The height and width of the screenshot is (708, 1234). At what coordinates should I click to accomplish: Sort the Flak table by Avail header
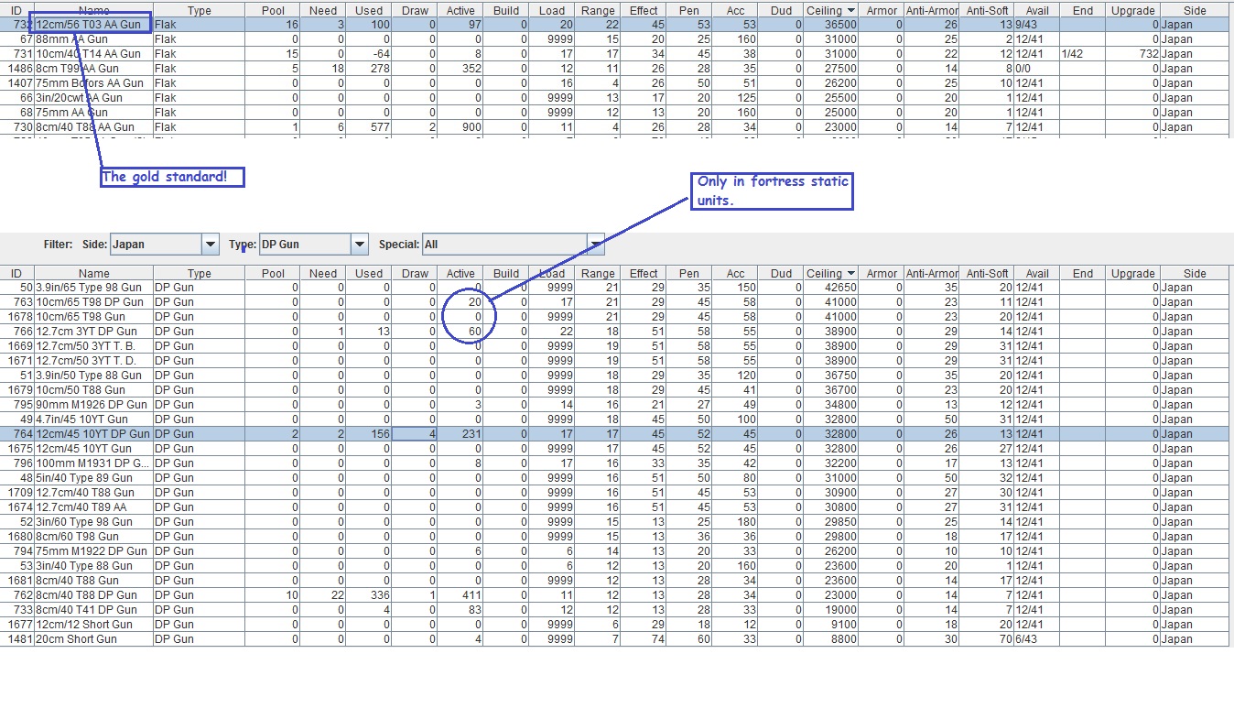pos(1037,10)
